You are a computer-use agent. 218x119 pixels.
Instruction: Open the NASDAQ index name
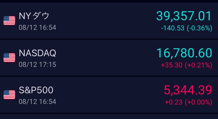point(37,53)
